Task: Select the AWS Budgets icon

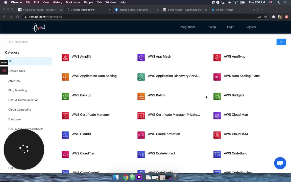Action: (x=217, y=96)
